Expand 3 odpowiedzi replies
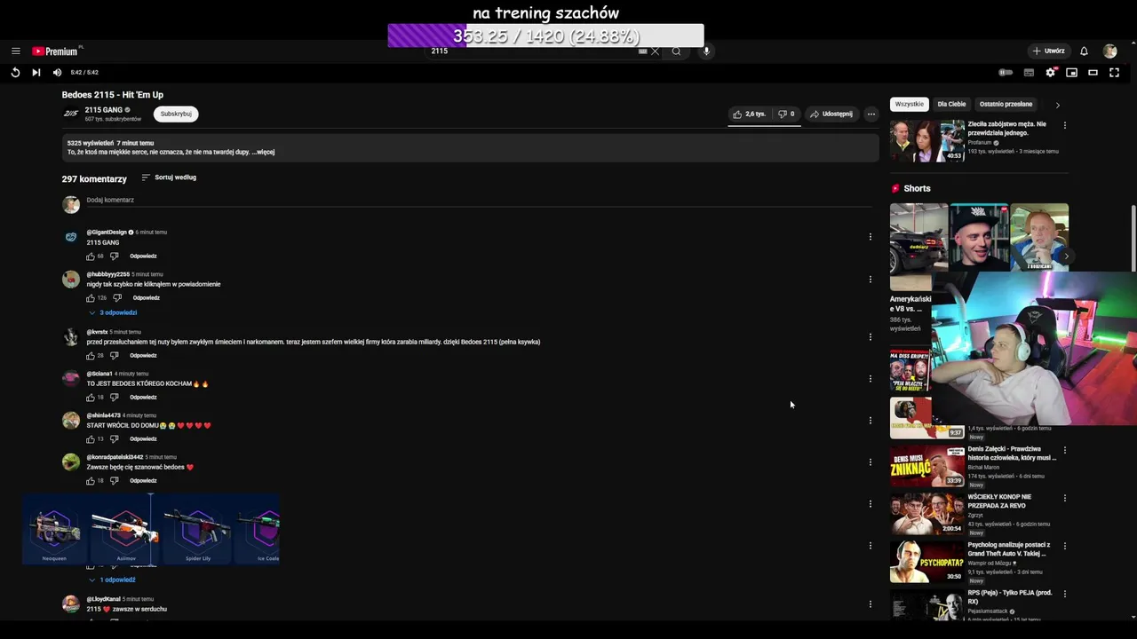 pyautogui.click(x=113, y=313)
